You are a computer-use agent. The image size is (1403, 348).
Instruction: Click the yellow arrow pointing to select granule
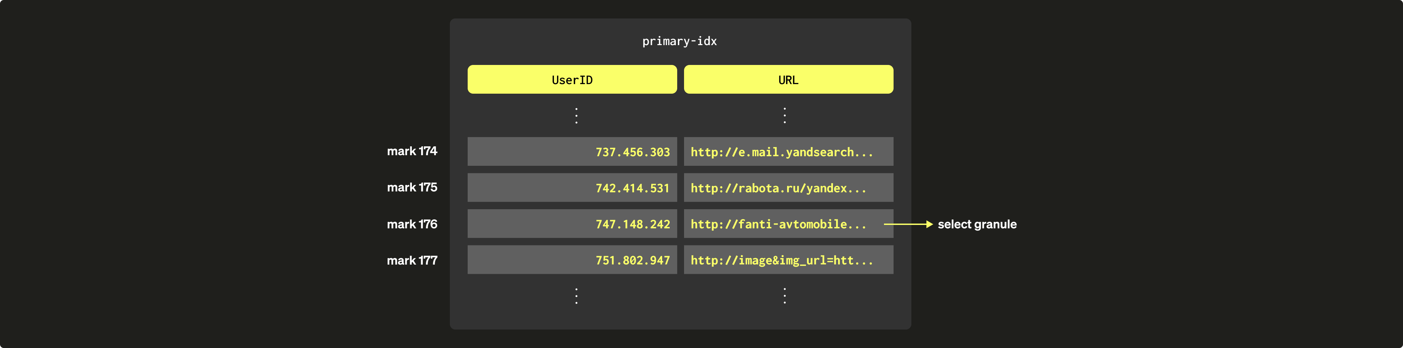[908, 224]
